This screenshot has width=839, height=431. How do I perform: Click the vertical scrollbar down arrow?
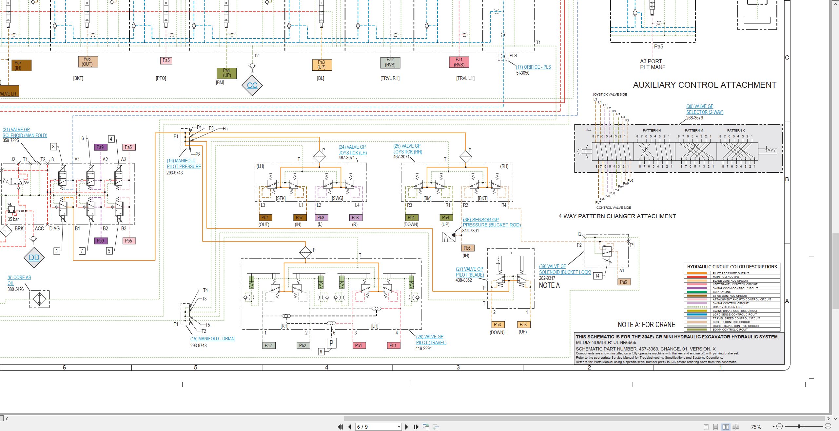(835, 419)
